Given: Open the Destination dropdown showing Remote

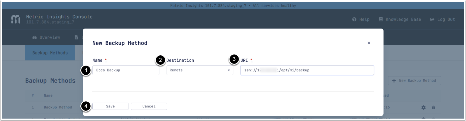Looking at the screenshot, I should click(200, 70).
